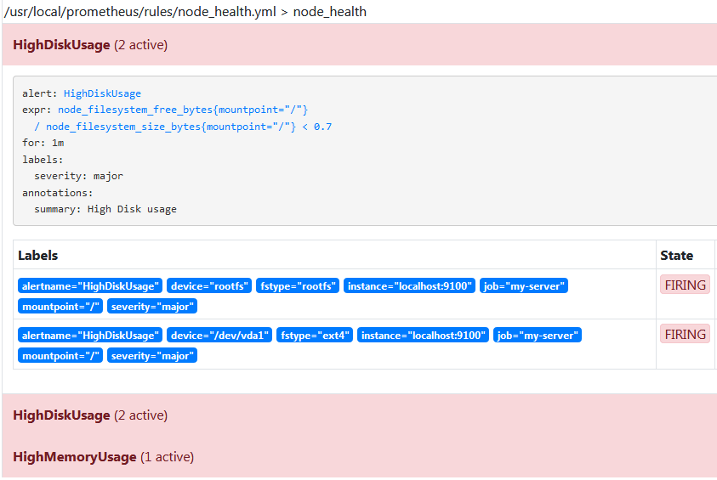717x480 pixels.
Task: Click the FIRING state badge in the rootfs row
Action: (685, 285)
